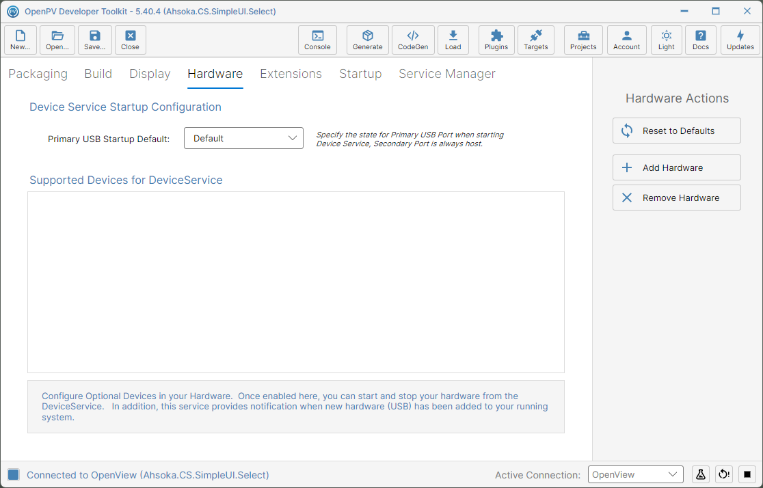Screen dimensions: 763x488
Task: Click the flask icon in the status bar
Action: (x=700, y=474)
